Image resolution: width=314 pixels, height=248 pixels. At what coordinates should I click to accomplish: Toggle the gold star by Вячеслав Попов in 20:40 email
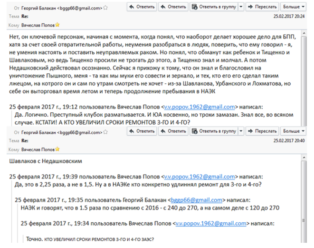point(57,149)
